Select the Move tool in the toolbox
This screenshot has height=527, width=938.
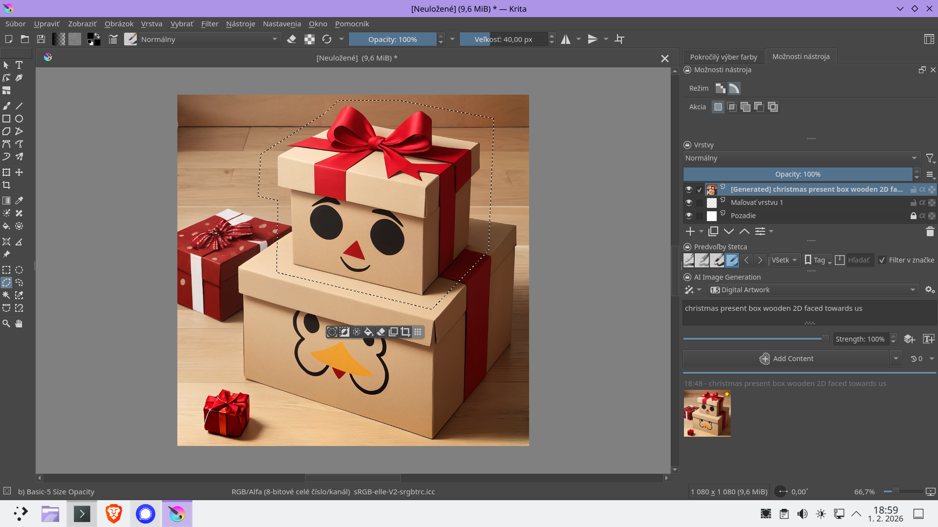point(19,172)
